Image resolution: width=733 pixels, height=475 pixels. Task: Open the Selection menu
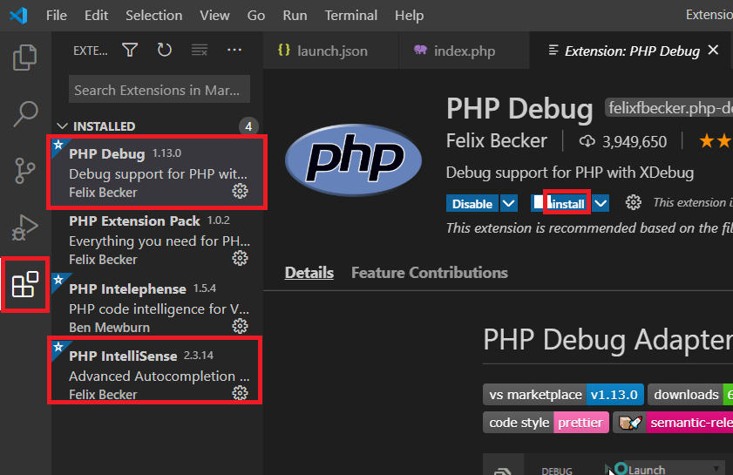(153, 16)
